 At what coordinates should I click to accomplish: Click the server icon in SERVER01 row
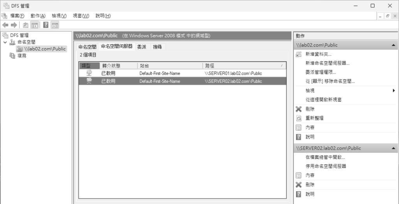(89, 73)
